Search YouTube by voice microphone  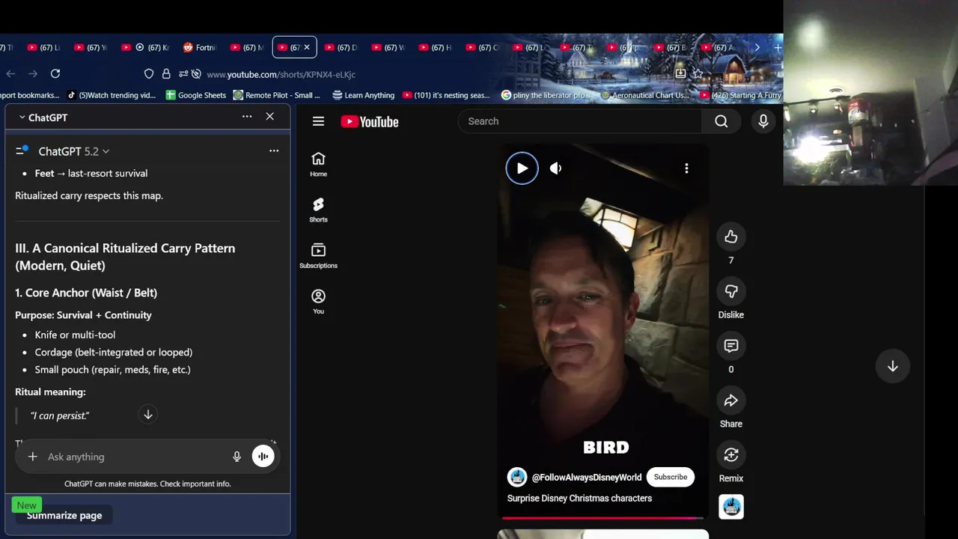click(763, 121)
